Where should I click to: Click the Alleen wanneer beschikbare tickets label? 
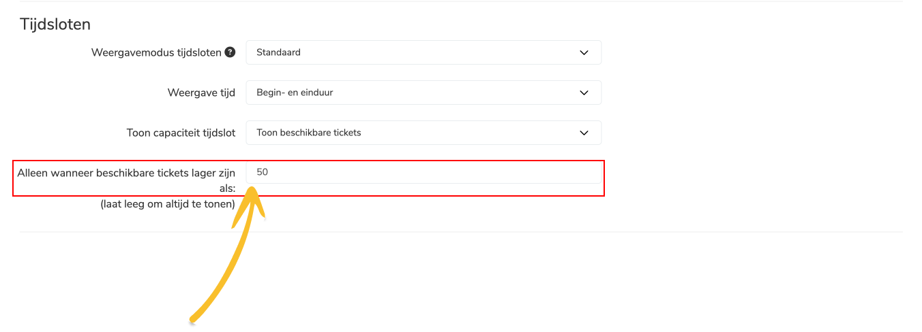127,180
